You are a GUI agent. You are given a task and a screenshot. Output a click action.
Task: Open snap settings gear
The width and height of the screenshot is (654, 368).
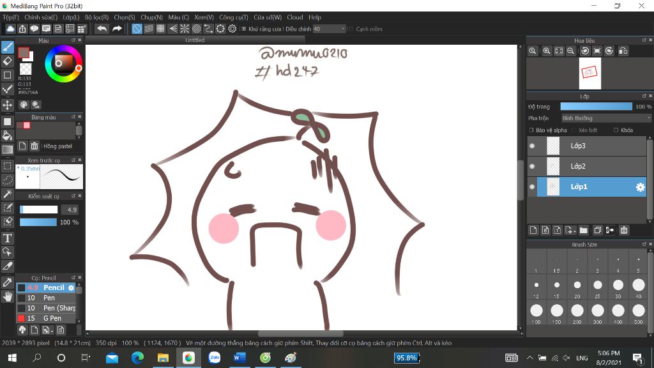pyautogui.click(x=232, y=29)
